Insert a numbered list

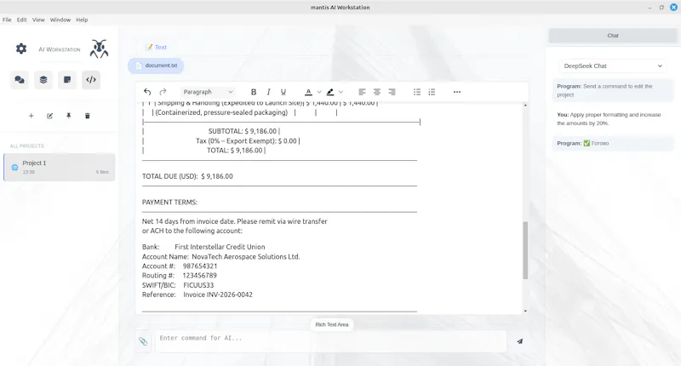432,92
